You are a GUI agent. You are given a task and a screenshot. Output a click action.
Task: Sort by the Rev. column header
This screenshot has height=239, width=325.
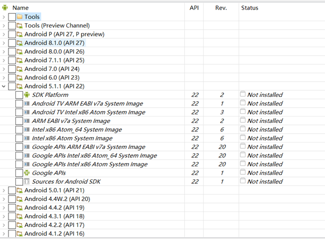[x=221, y=8]
